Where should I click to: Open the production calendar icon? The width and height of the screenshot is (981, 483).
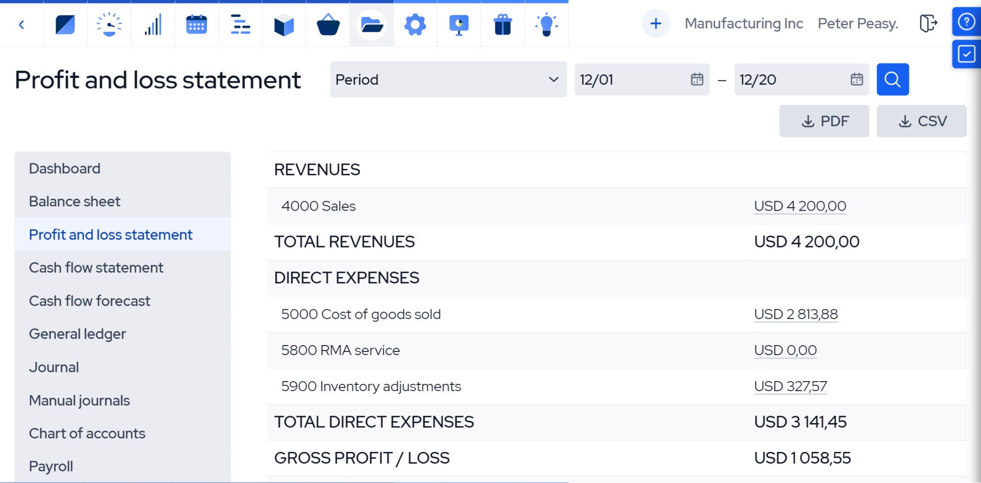[x=196, y=24]
